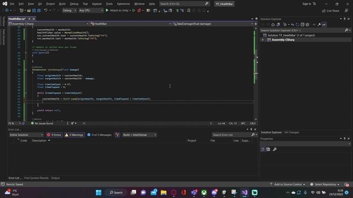Click the bookmark icon in main toolbar
Screen dimensions: 353x198
(189, 10)
